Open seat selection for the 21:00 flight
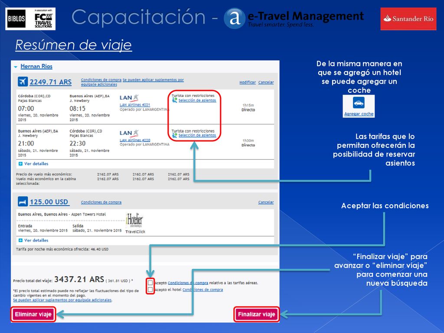 click(197, 135)
